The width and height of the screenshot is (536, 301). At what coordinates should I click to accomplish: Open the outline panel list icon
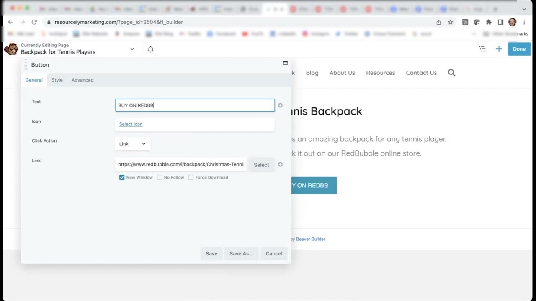(x=483, y=49)
